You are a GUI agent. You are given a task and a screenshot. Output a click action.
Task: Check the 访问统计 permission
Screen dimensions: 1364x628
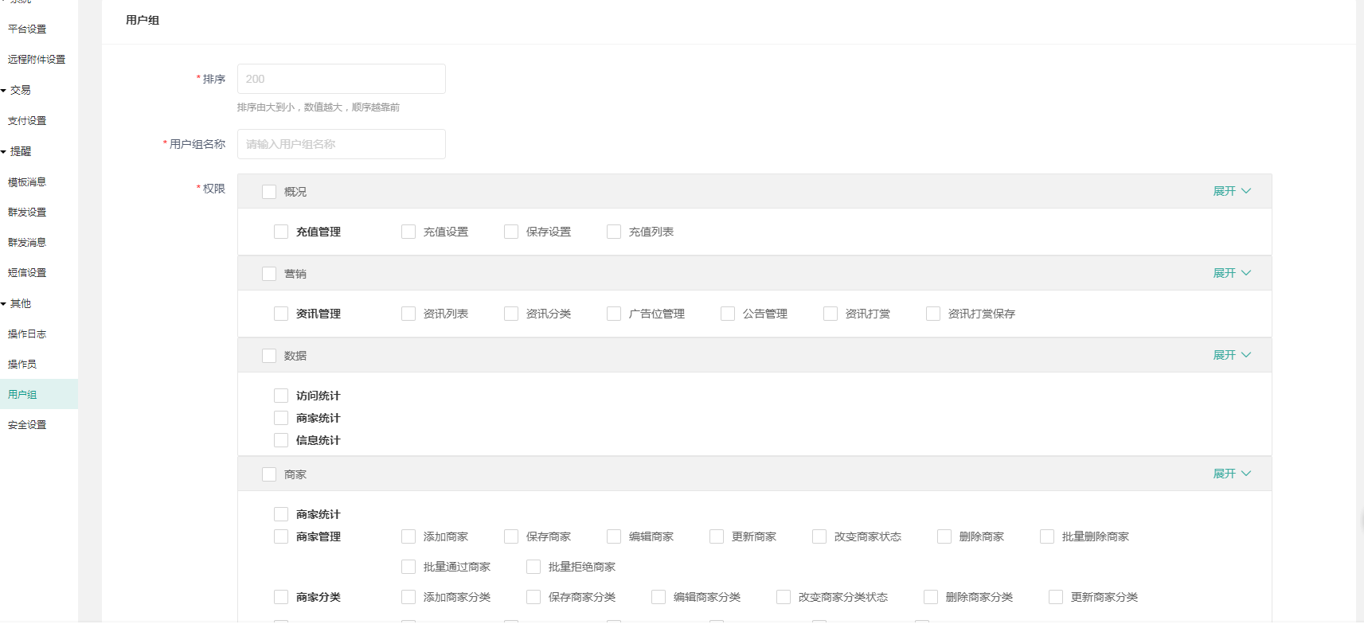pyautogui.click(x=281, y=396)
